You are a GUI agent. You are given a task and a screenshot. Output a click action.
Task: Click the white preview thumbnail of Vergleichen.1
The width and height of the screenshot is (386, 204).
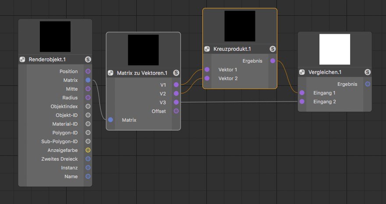335,49
